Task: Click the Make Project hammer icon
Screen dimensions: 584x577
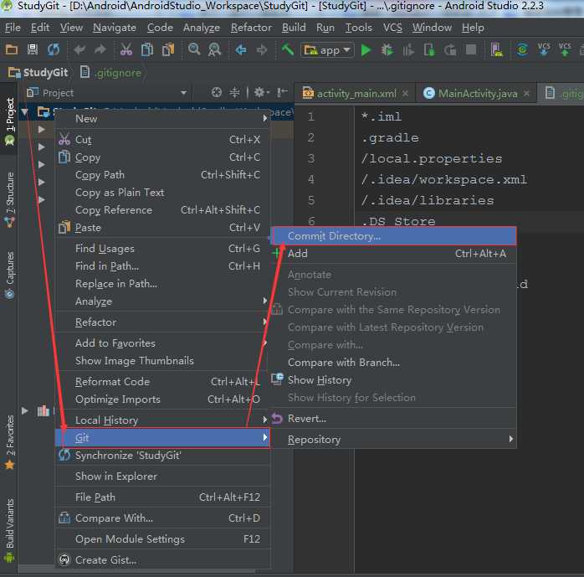Action: [x=287, y=49]
